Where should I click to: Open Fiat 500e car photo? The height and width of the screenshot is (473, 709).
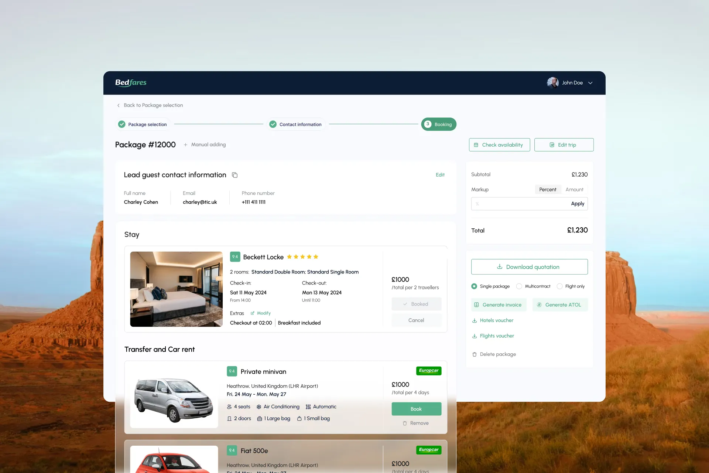pyautogui.click(x=174, y=459)
